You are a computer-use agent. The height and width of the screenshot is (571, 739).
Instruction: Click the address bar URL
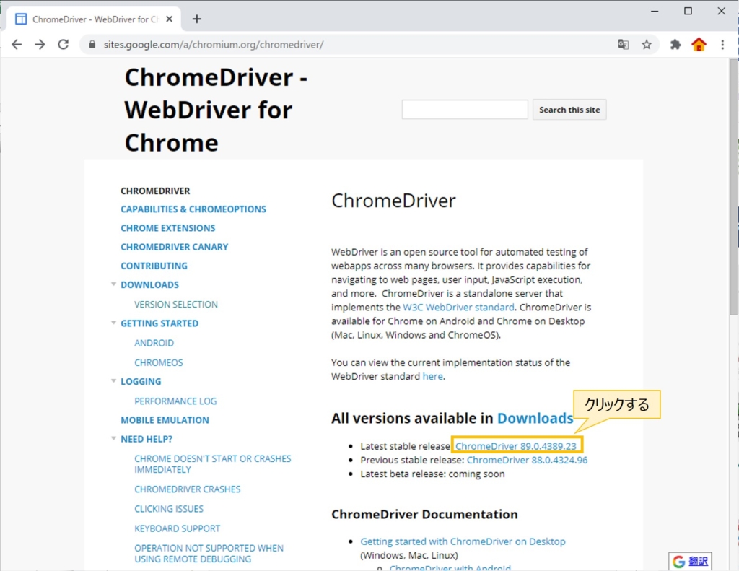(214, 45)
